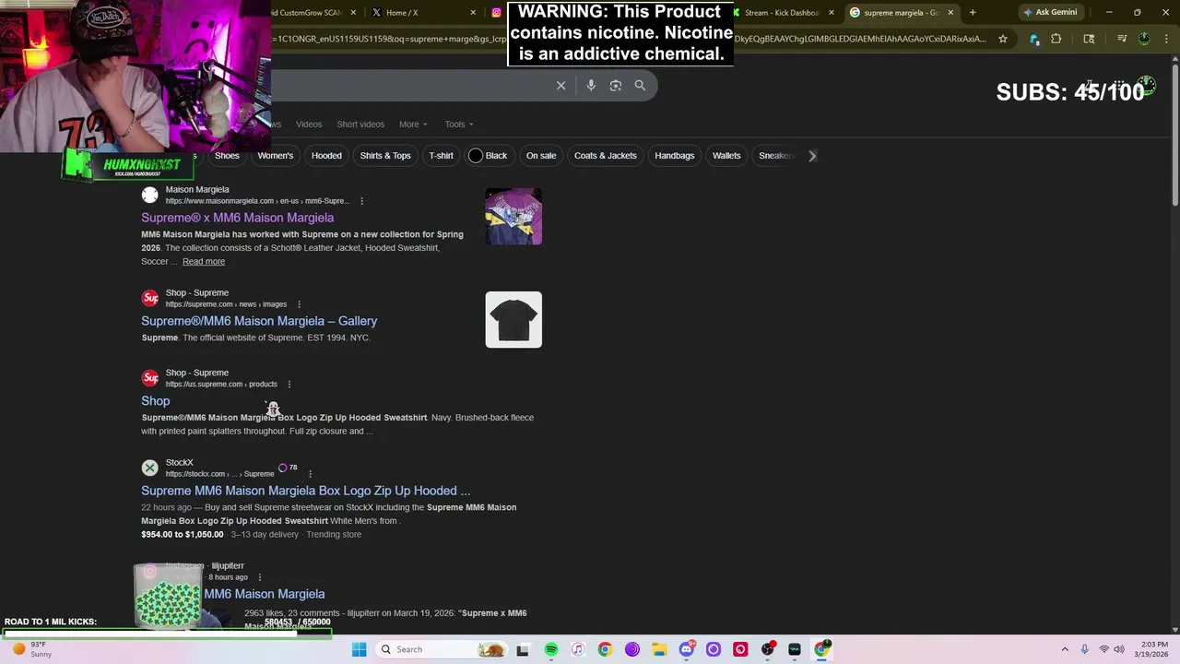Open the weather widget showing 93°F Sunny
Viewport: 1180px width, 664px height.
pyautogui.click(x=32, y=649)
